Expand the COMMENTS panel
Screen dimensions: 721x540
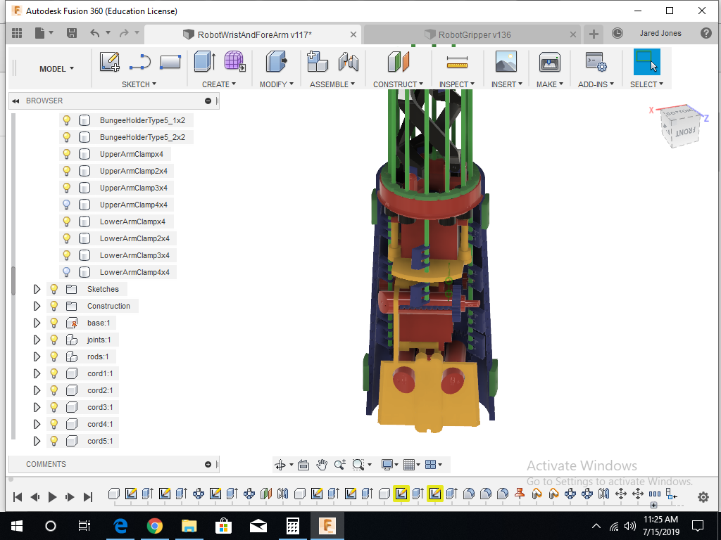click(x=208, y=464)
